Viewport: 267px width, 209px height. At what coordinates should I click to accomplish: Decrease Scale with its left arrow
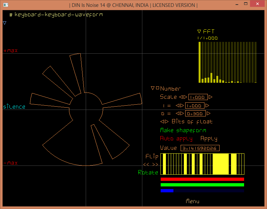click(181, 97)
